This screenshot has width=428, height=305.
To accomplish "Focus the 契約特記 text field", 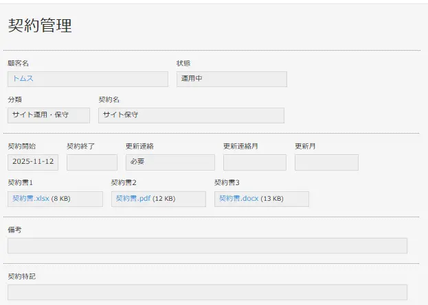I will point(207,292).
